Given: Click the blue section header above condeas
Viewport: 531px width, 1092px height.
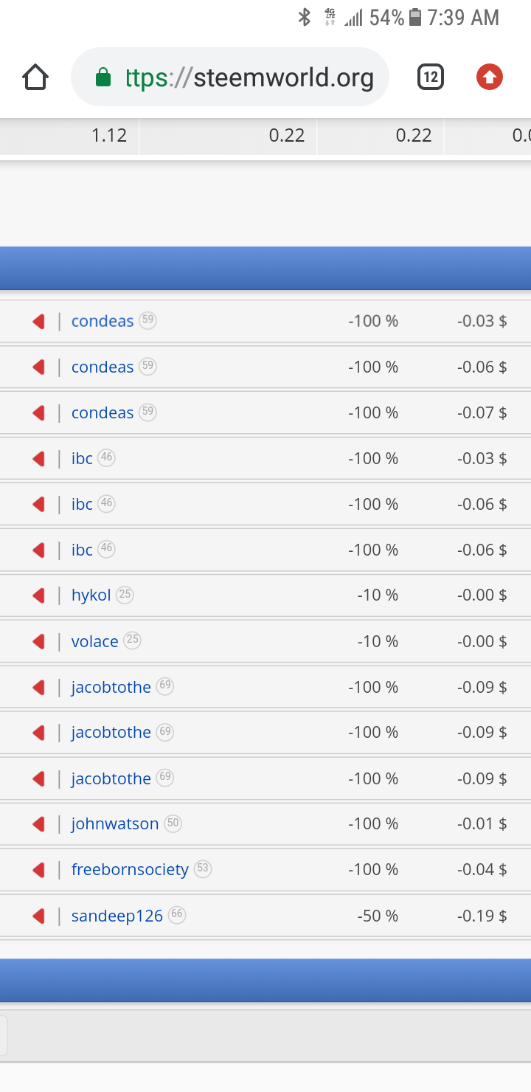Looking at the screenshot, I should [x=265, y=268].
